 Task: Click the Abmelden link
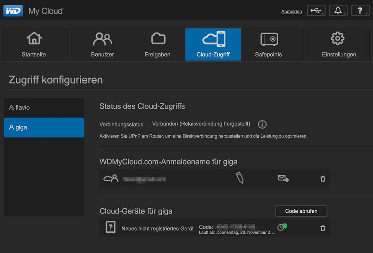291,11
